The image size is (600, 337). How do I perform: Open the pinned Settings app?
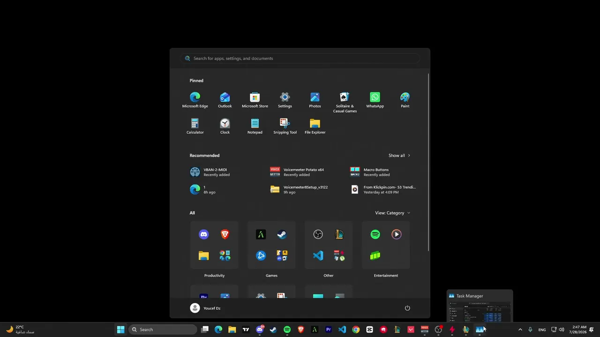(285, 100)
